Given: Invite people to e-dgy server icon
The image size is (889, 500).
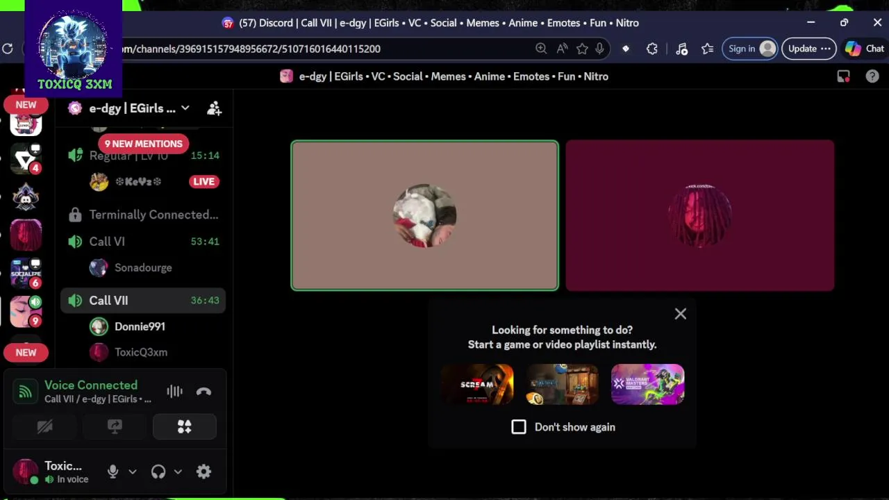Looking at the screenshot, I should click(214, 108).
